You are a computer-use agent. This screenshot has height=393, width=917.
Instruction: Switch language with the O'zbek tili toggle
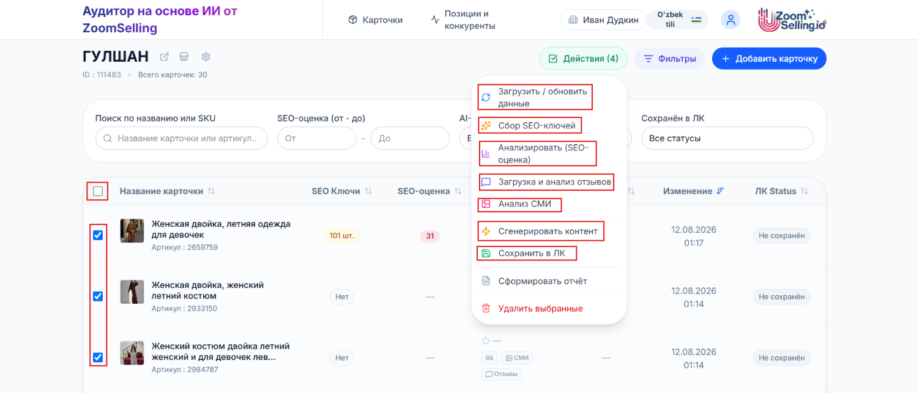point(678,20)
